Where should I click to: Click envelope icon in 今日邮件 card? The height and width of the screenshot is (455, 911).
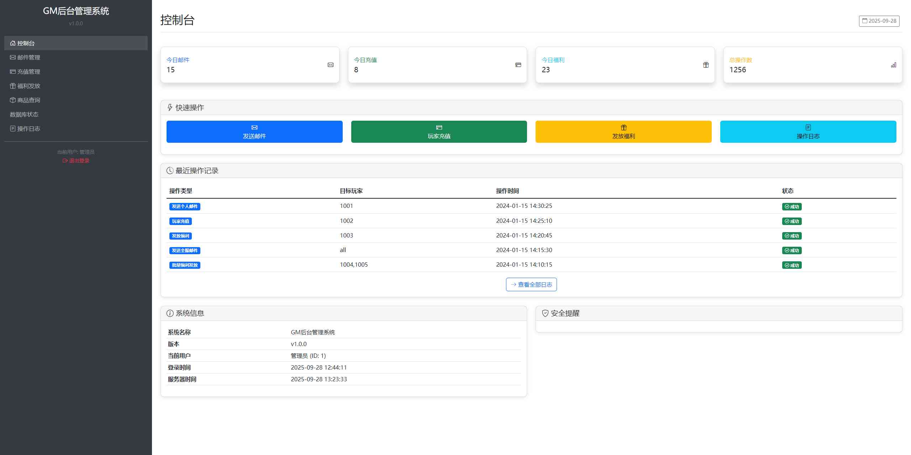click(331, 65)
